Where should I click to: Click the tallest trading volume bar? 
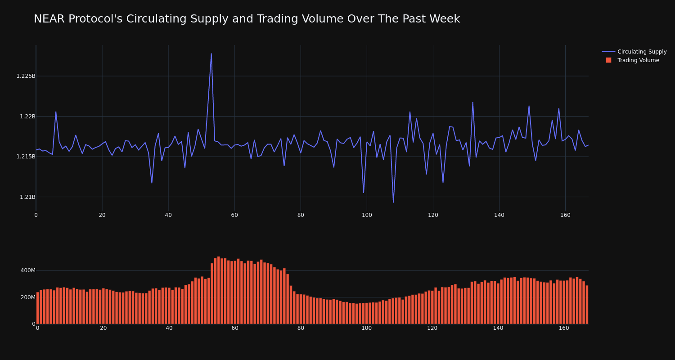coord(219,290)
